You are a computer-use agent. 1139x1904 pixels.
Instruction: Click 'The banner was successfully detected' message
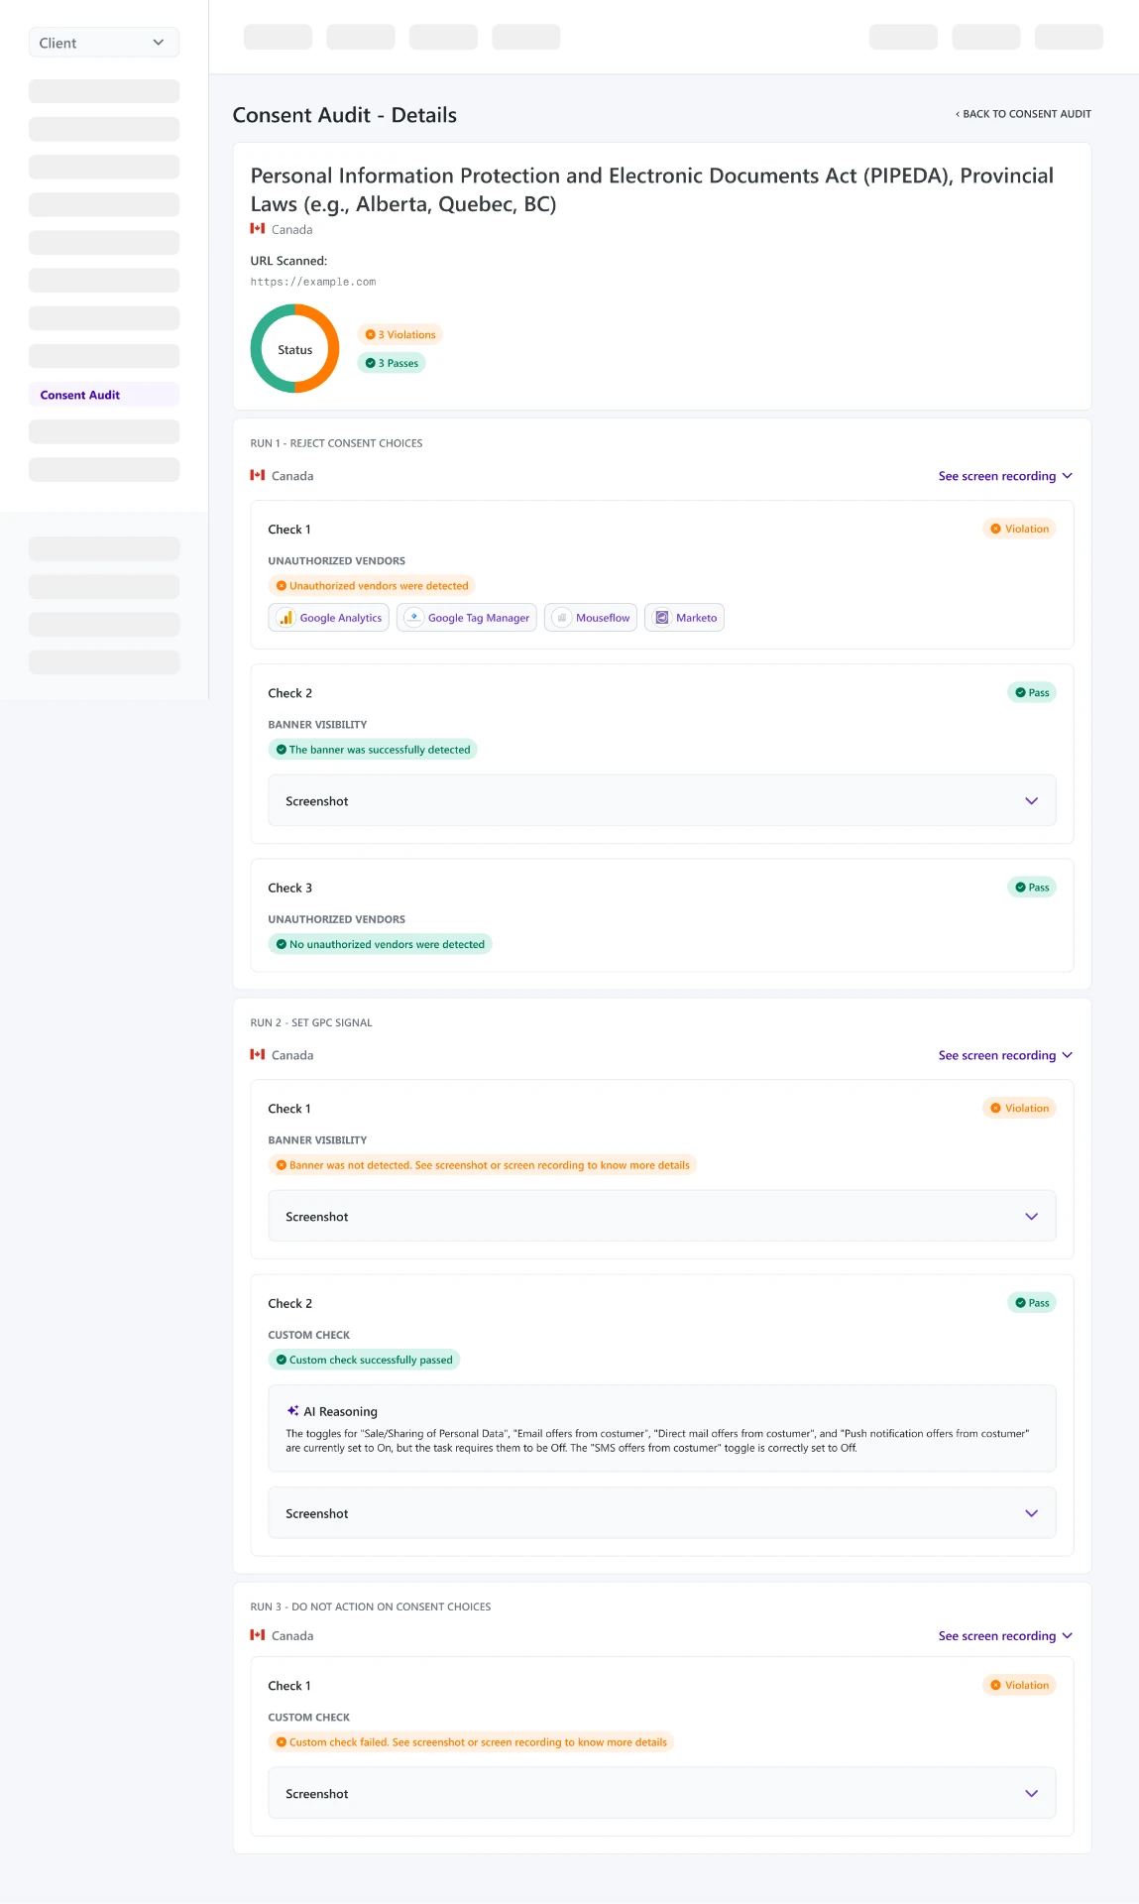click(373, 750)
